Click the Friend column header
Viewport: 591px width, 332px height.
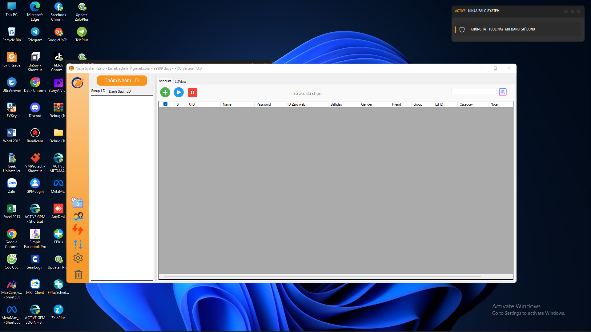[400, 104]
